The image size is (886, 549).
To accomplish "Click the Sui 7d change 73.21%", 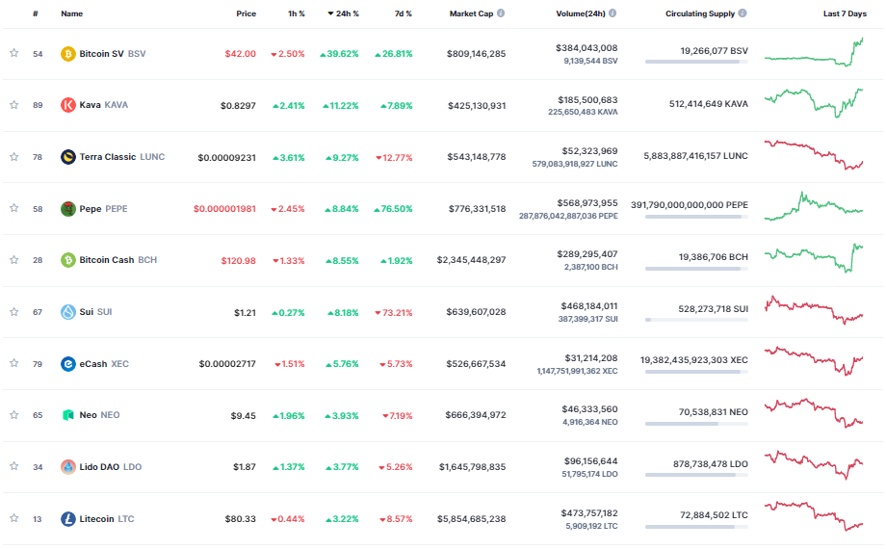I will 394,313.
